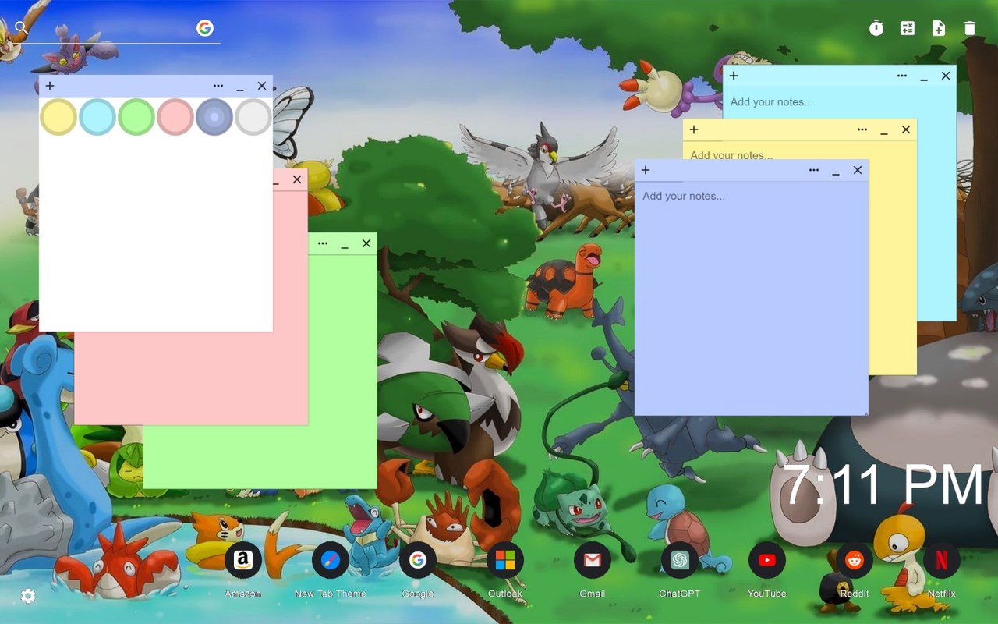Minimize the white note

pos(240,87)
